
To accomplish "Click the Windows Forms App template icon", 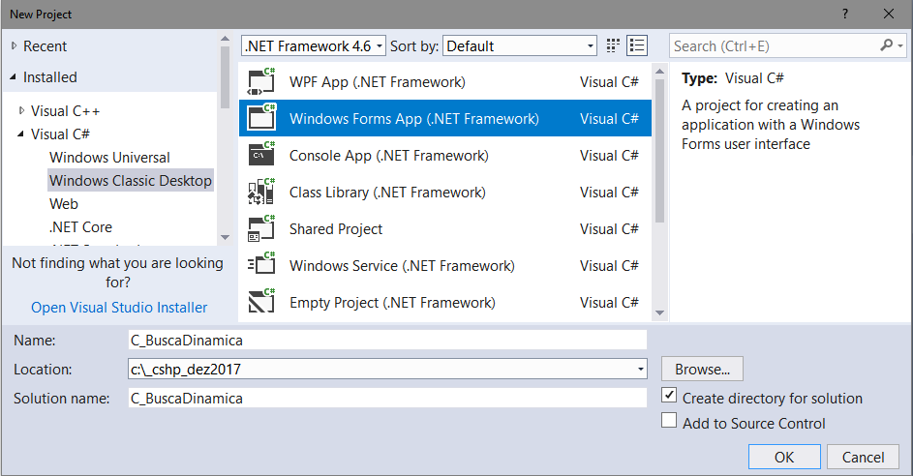I will (x=260, y=118).
